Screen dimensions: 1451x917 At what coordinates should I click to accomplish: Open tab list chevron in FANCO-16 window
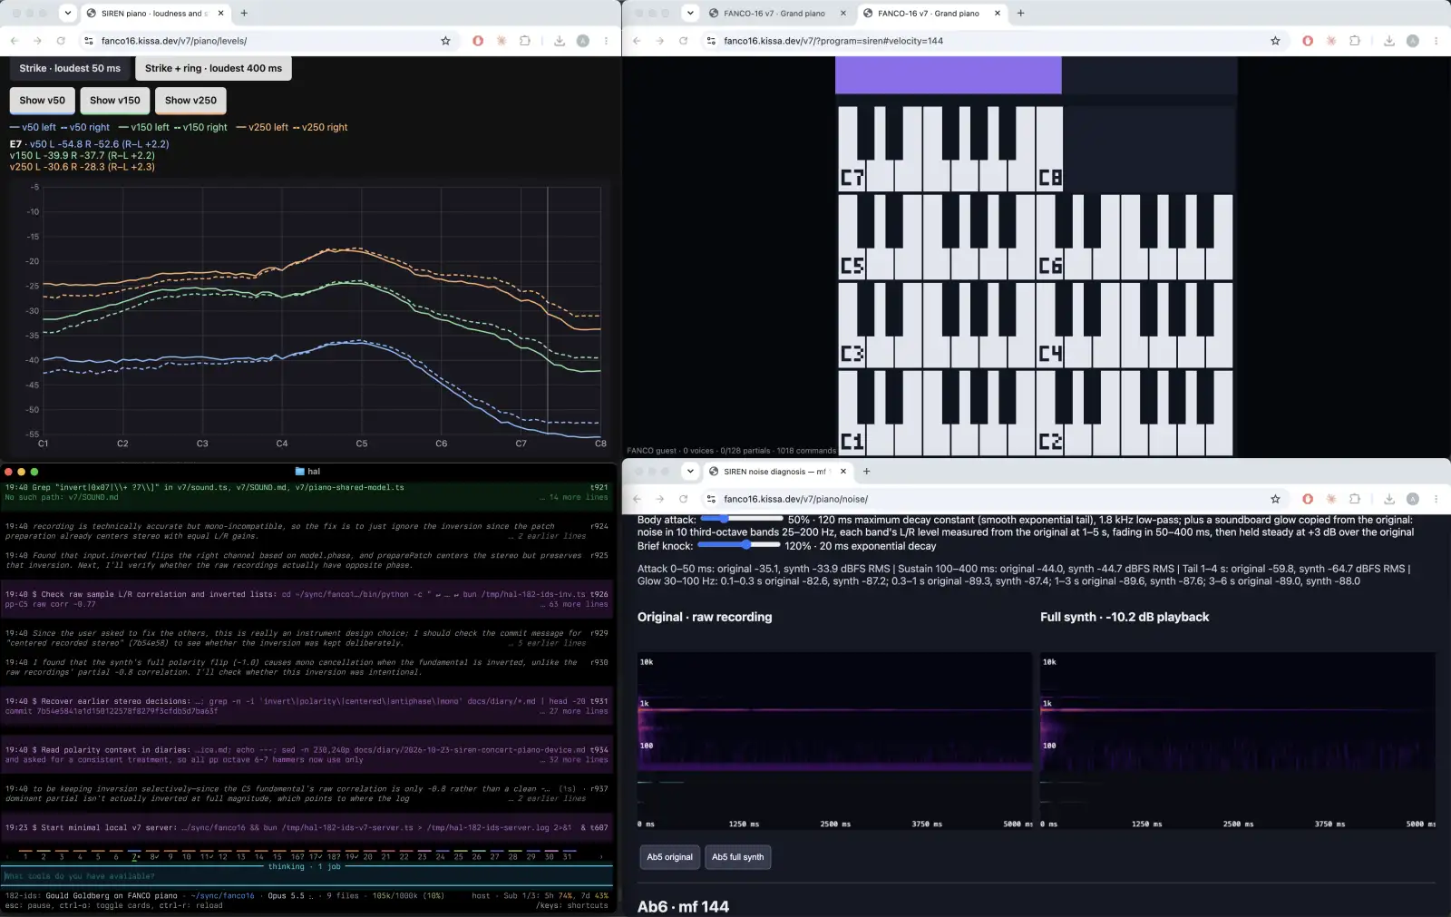(690, 13)
